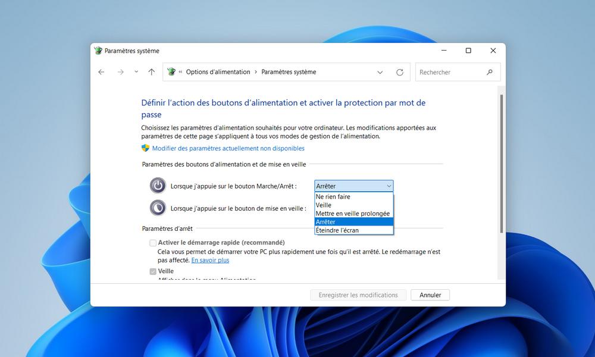The image size is (595, 357).
Task: Refresh the page with the reload icon
Action: 399,72
